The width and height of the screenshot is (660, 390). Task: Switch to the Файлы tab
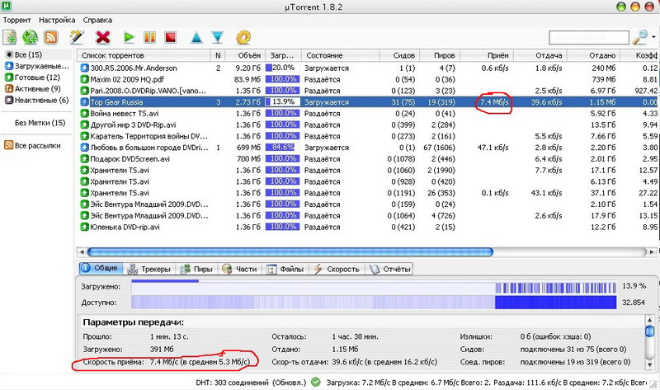point(285,269)
